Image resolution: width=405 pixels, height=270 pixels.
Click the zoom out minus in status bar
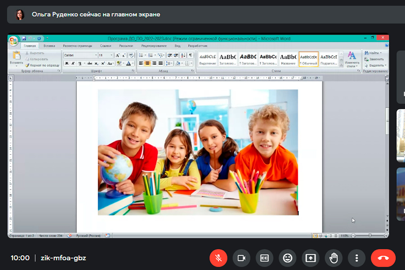[353, 236]
